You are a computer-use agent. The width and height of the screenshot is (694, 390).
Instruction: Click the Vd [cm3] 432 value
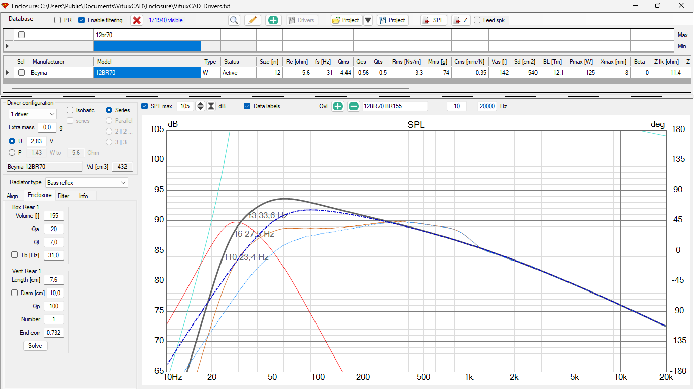coord(122,167)
